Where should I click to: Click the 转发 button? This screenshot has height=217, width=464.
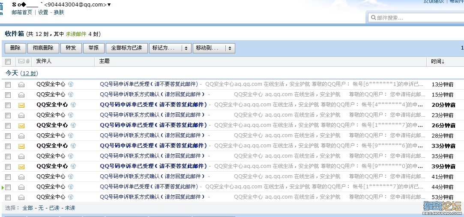[71, 48]
